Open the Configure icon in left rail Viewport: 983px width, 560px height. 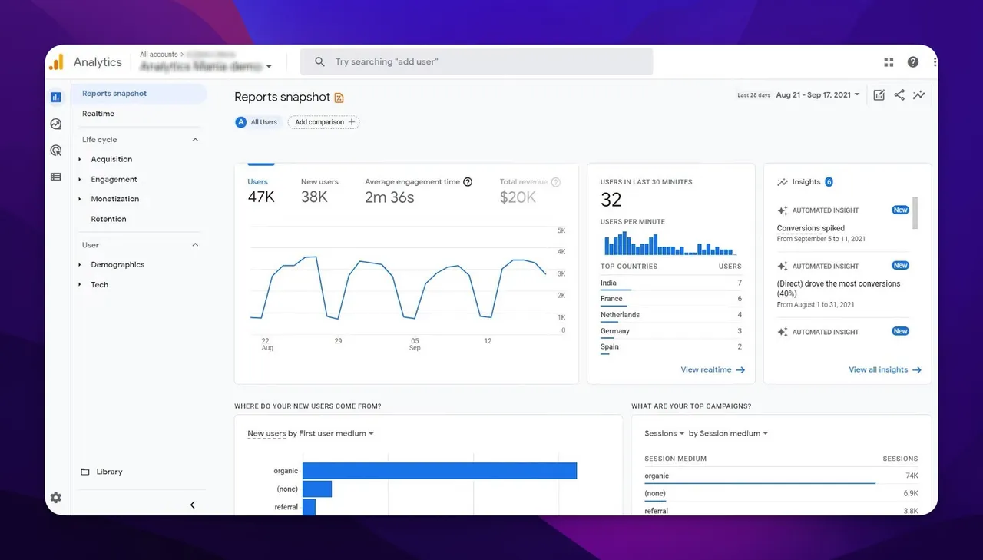pos(56,177)
